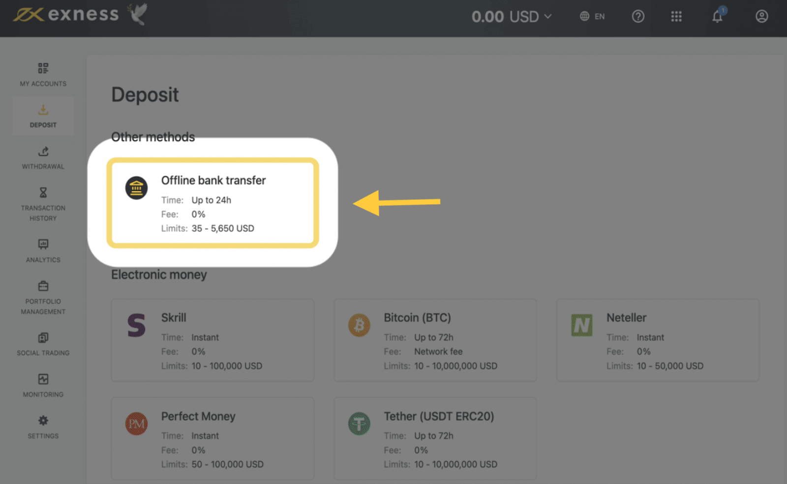787x484 pixels.
Task: Click the Exness logo
Action: click(66, 14)
